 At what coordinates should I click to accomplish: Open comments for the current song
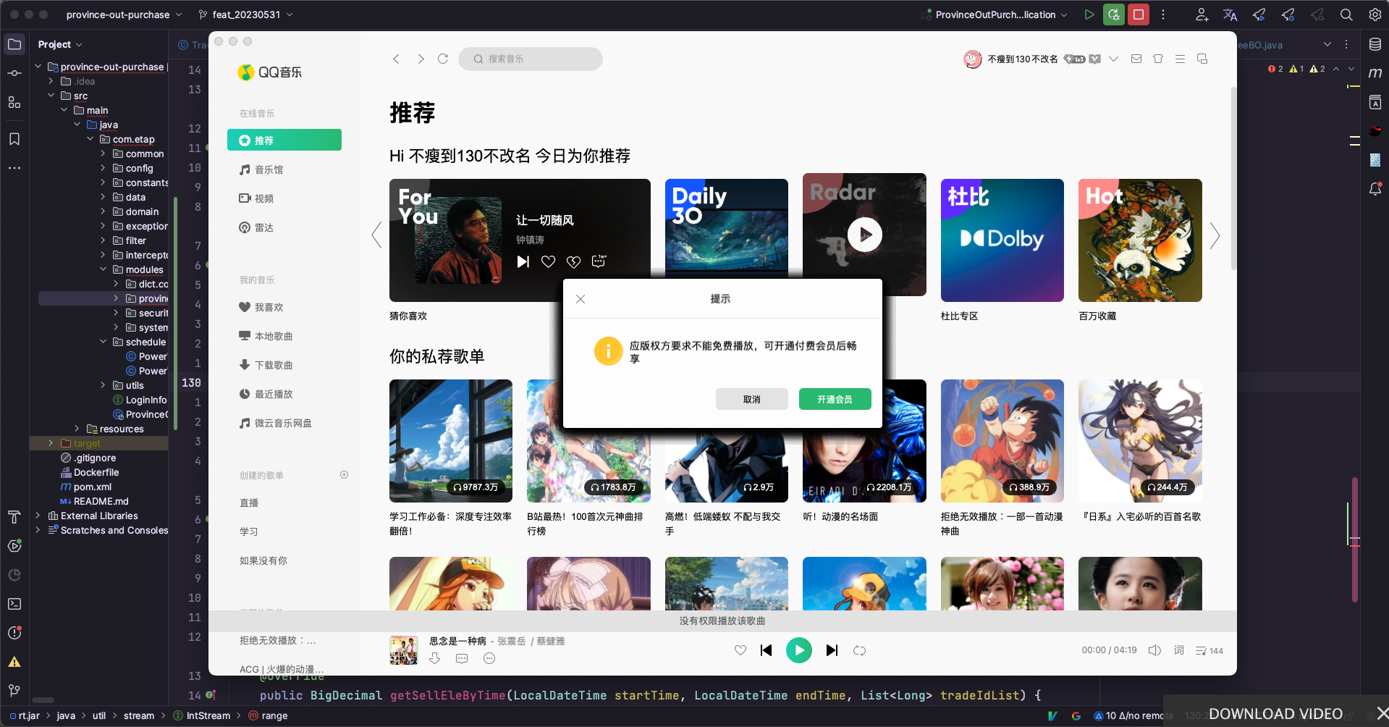click(x=462, y=658)
